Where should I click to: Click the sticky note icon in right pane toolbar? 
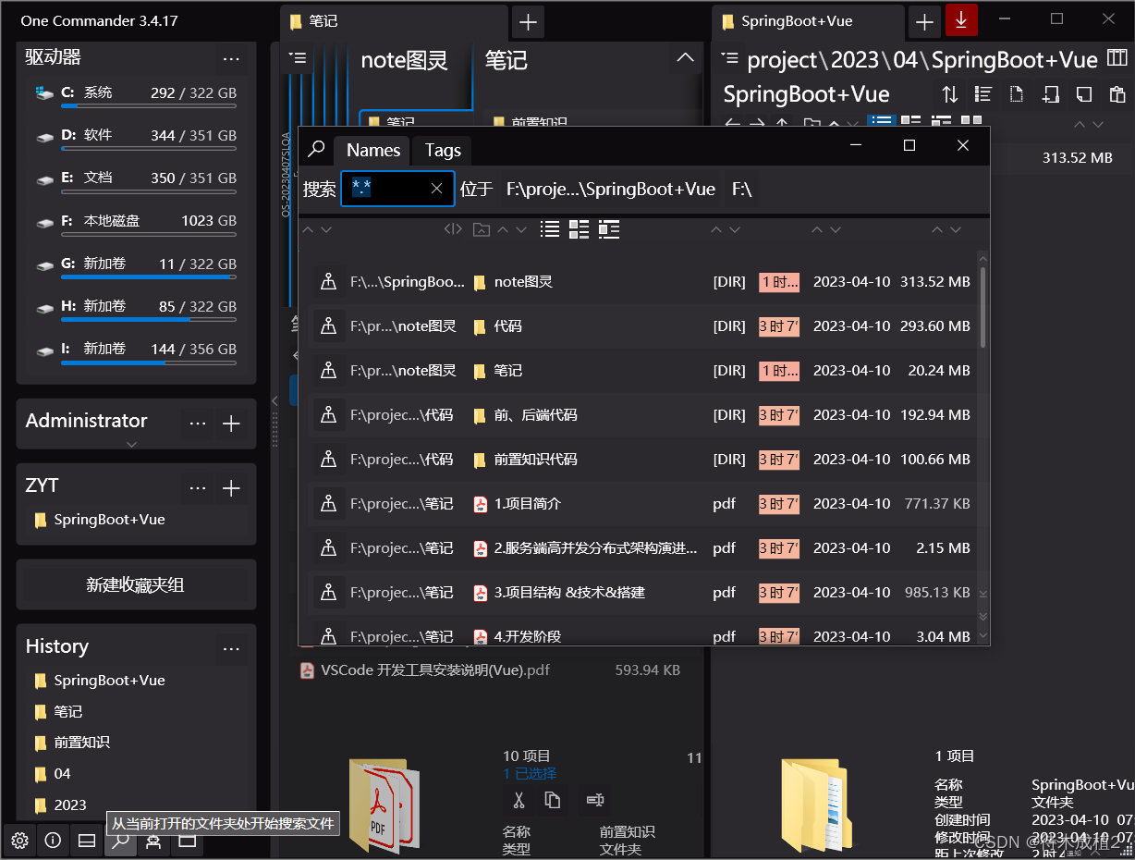tap(1084, 94)
